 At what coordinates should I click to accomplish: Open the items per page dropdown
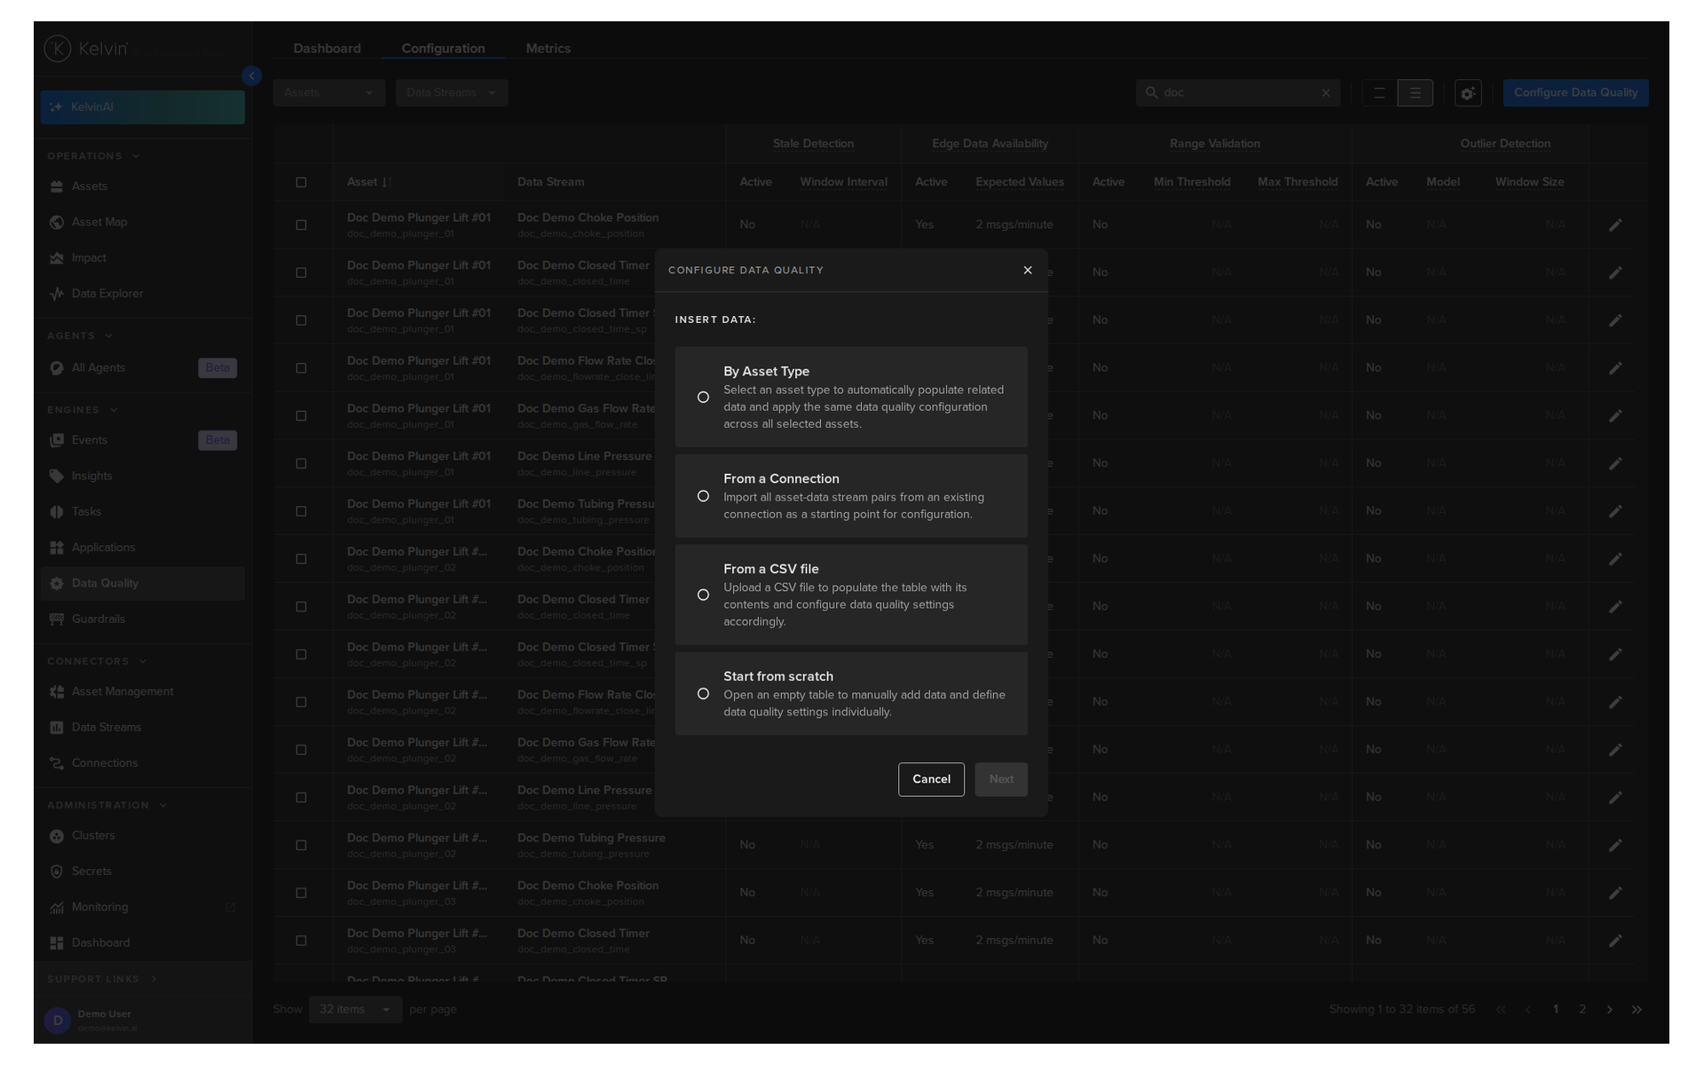tap(355, 1009)
